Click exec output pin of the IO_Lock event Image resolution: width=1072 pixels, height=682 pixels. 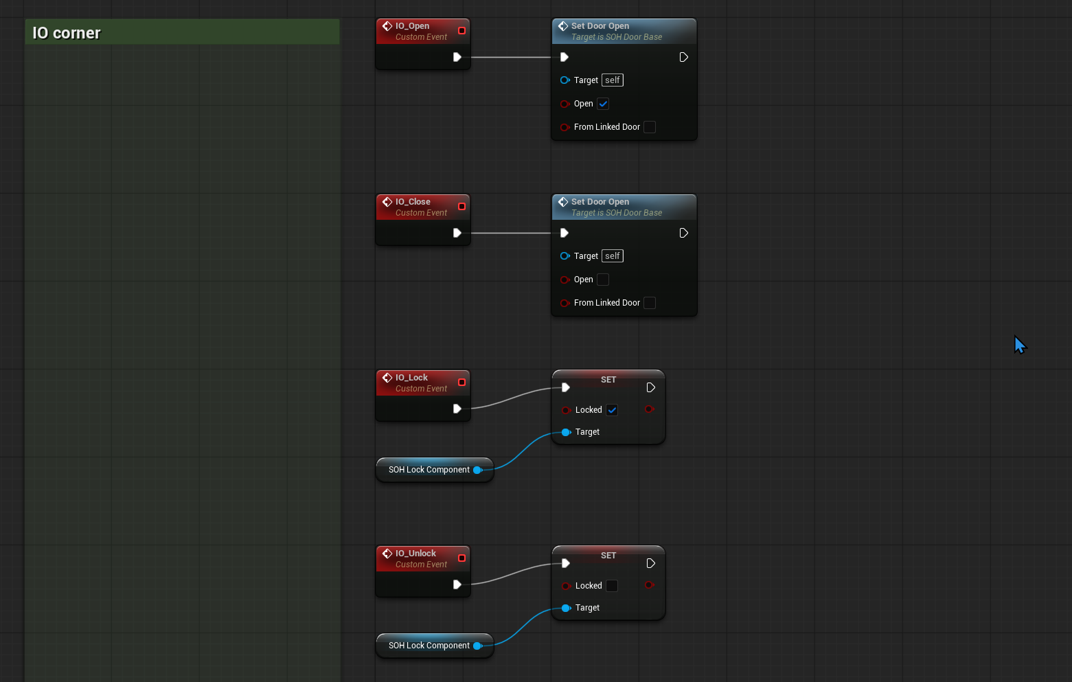(x=457, y=409)
